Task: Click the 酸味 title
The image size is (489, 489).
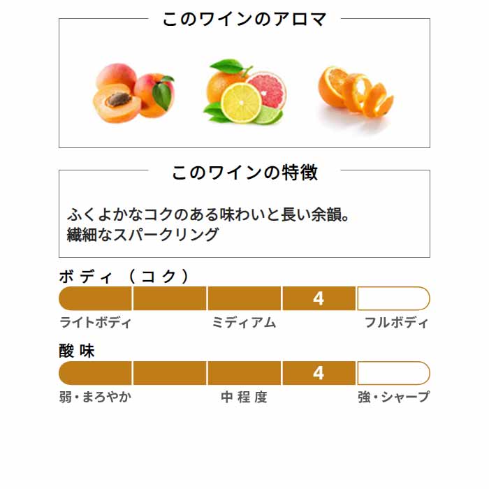Action: (77, 351)
